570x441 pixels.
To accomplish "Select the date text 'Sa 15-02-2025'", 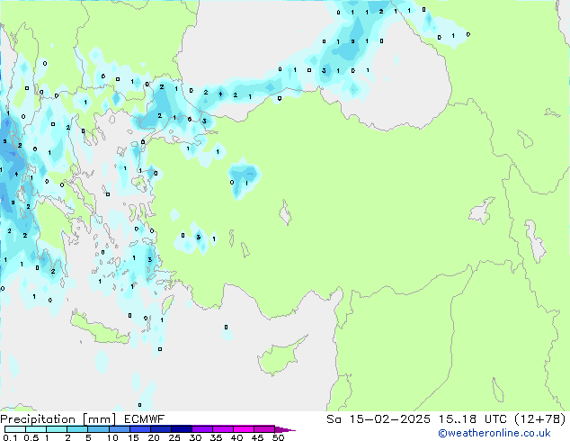I will 379,419.
